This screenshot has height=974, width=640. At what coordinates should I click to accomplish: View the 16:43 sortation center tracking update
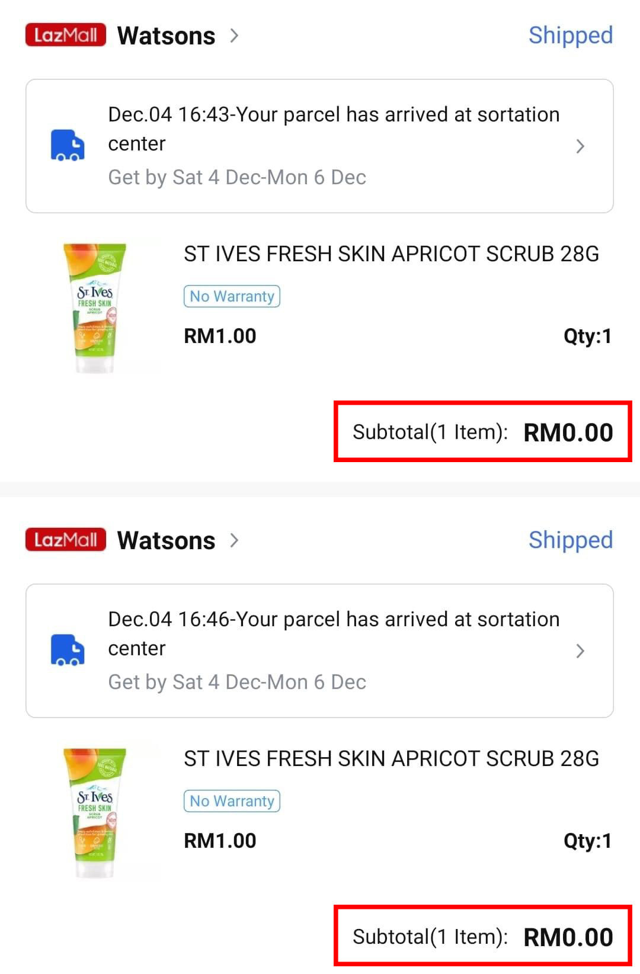334,129
